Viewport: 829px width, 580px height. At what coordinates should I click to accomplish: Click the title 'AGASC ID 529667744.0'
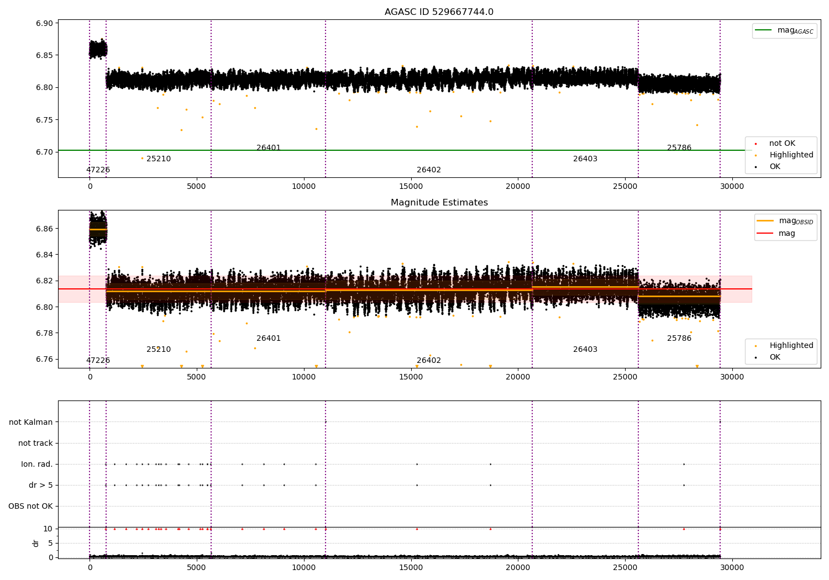click(x=439, y=12)
